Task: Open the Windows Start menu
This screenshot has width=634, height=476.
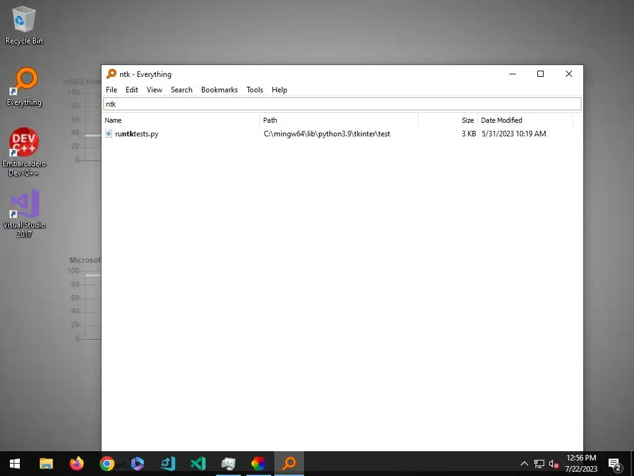Action: [x=15, y=464]
